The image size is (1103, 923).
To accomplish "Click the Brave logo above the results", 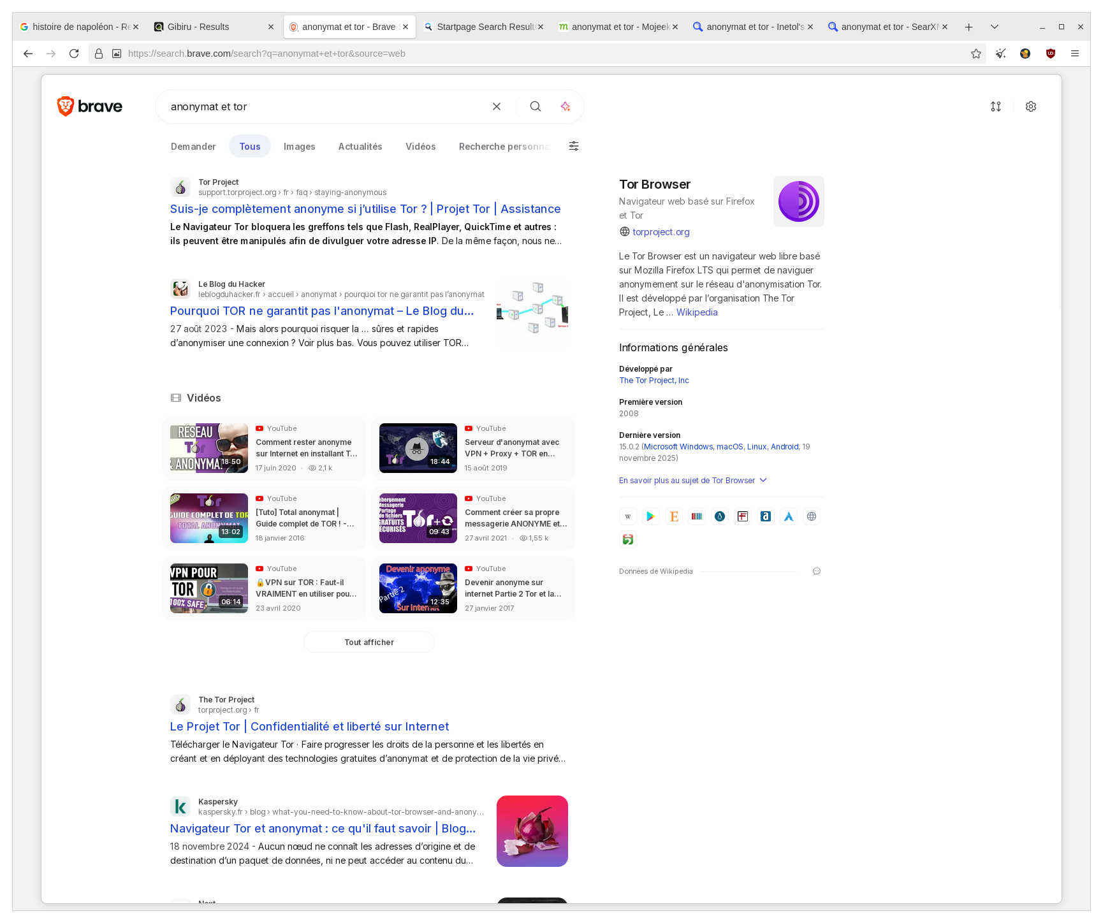I will pos(90,106).
